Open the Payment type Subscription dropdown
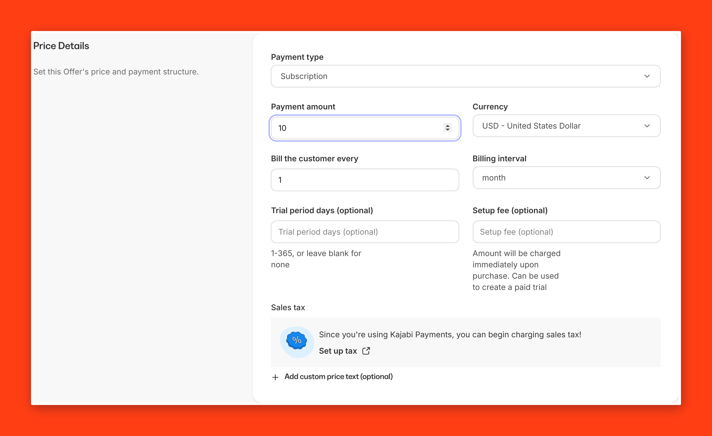 465,76
